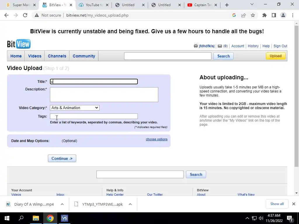Screen dimensions: 299x224
Task: Reload the page with refresh icon
Action: click(x=25, y=15)
